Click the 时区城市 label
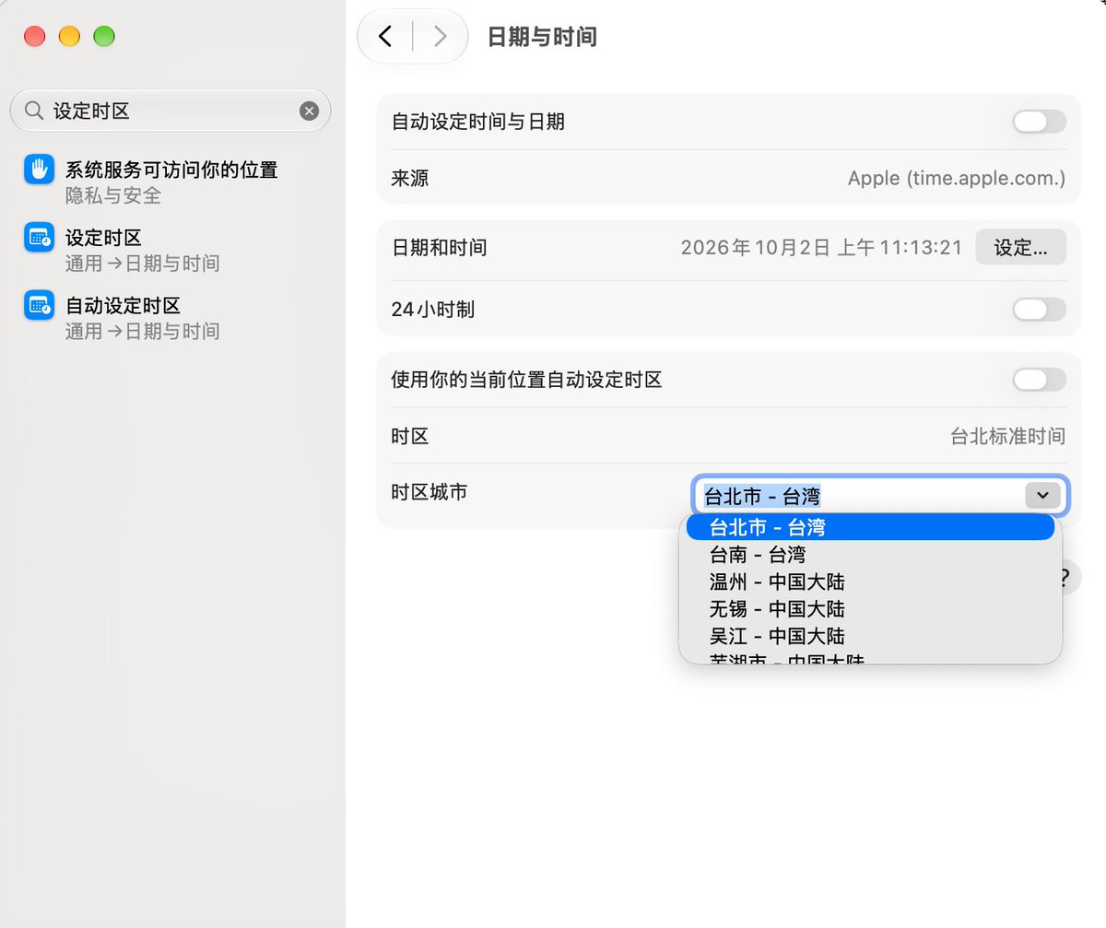This screenshot has height=928, width=1106. [429, 492]
